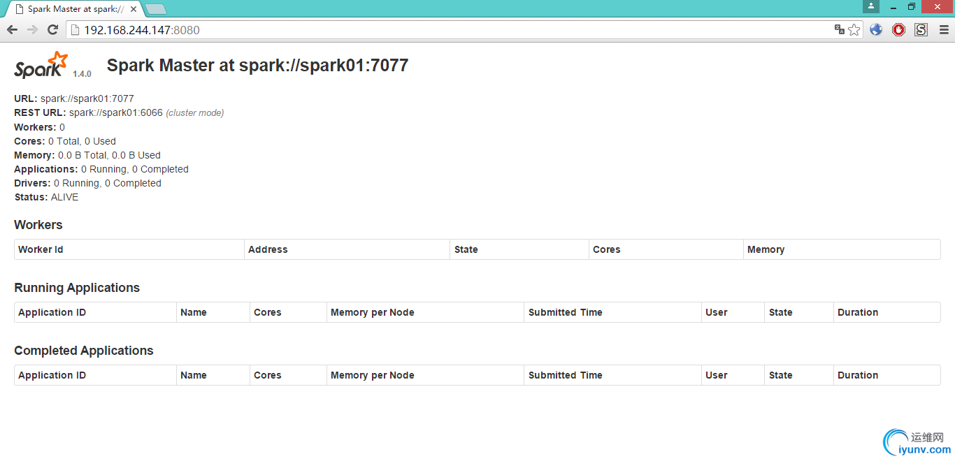Click the Status: ALIVE text
The height and width of the screenshot is (461, 955).
tap(46, 197)
